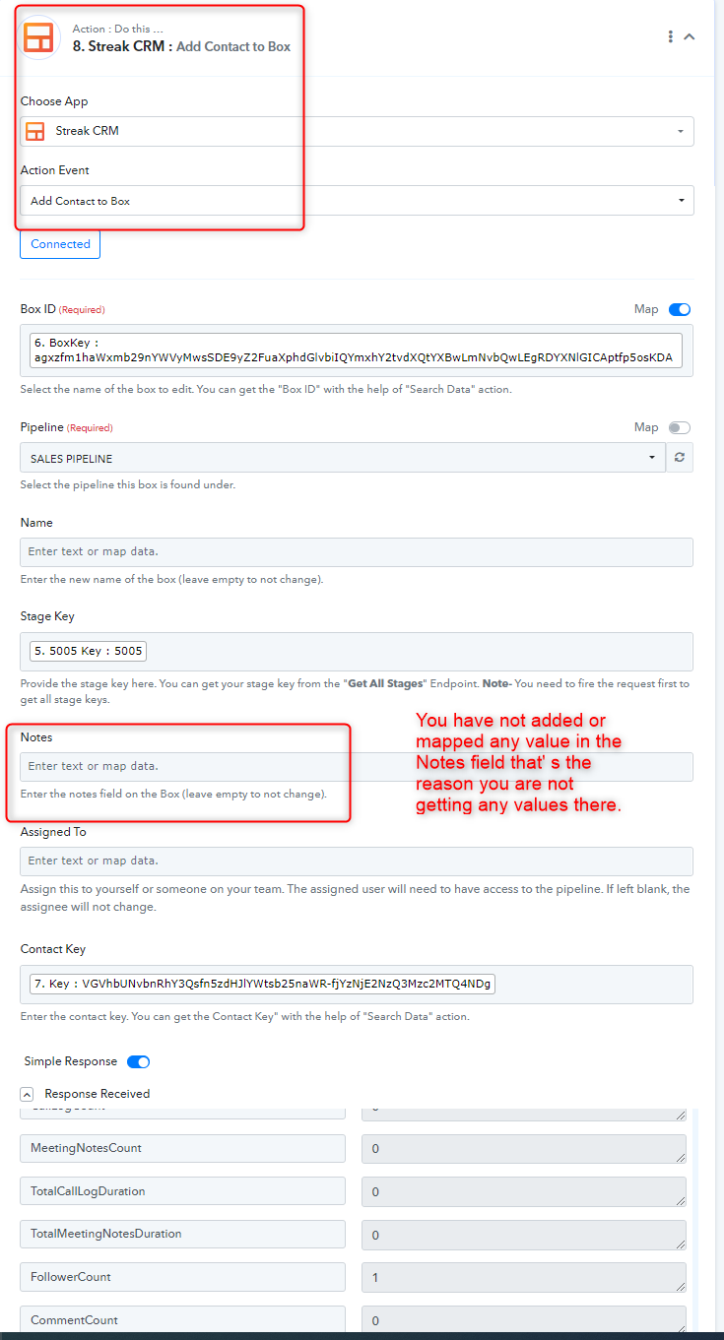Screen dimensions: 724x1340
Task: Click the MeetingNotesCount value box
Action: pyautogui.click(x=524, y=1149)
